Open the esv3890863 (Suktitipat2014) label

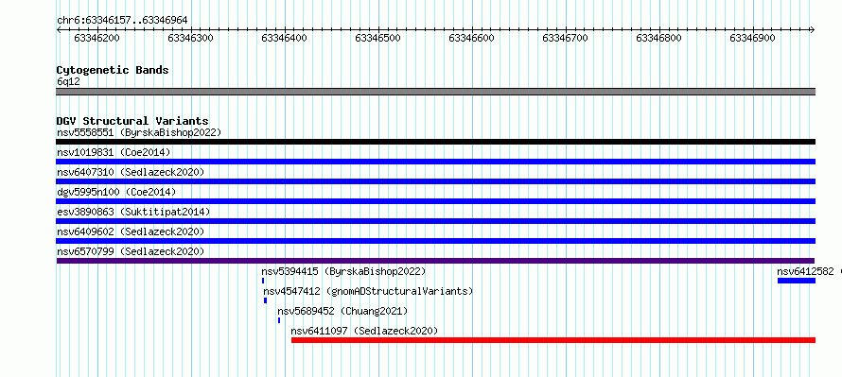coord(133,212)
